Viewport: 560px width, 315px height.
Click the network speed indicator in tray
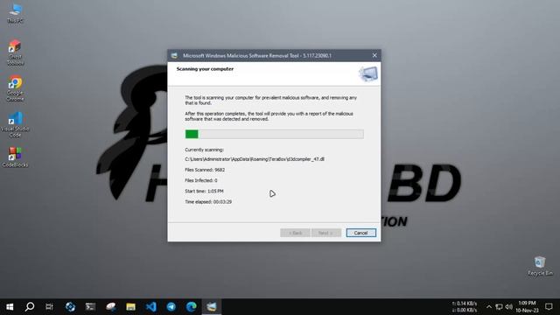pos(465,307)
